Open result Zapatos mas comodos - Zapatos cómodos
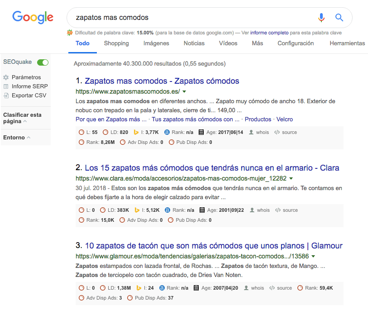 [162, 81]
